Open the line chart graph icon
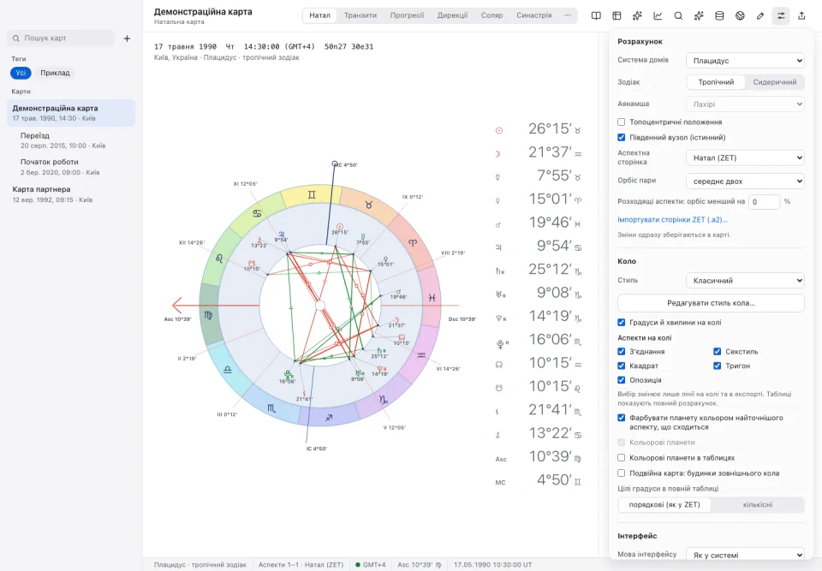 (x=658, y=15)
